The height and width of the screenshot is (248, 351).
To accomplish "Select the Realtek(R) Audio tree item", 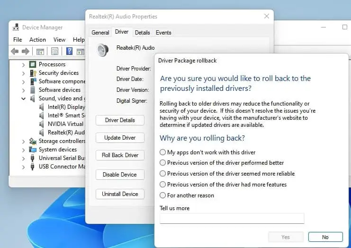I will pos(66,133).
